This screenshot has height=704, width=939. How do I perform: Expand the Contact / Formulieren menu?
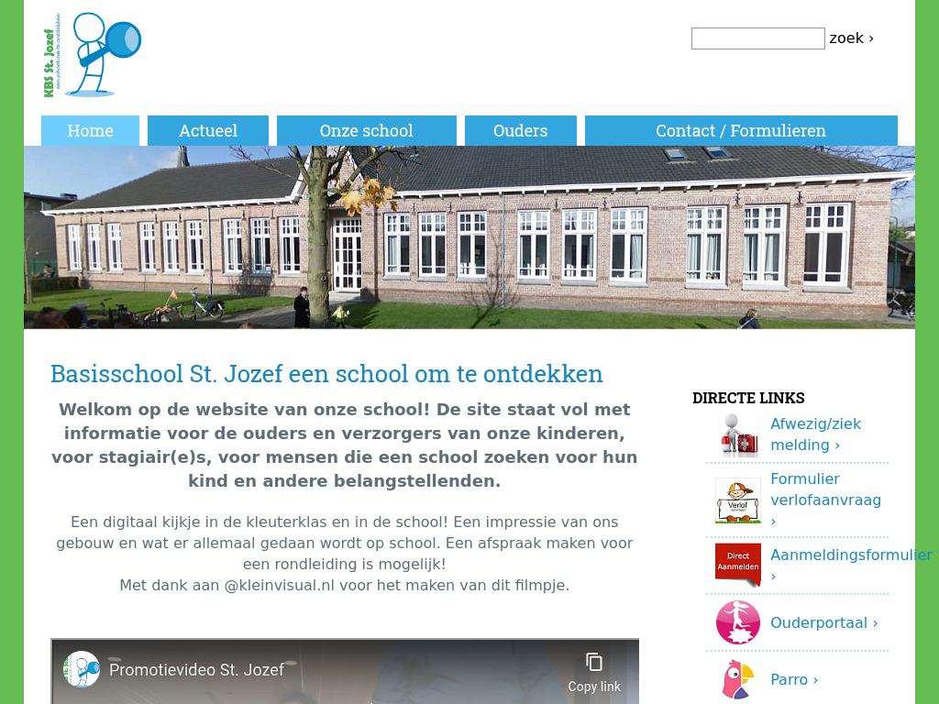point(741,131)
